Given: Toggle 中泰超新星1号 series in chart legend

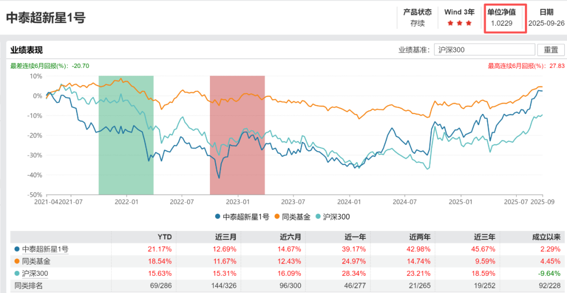Looking at the screenshot, I should 241,216.
